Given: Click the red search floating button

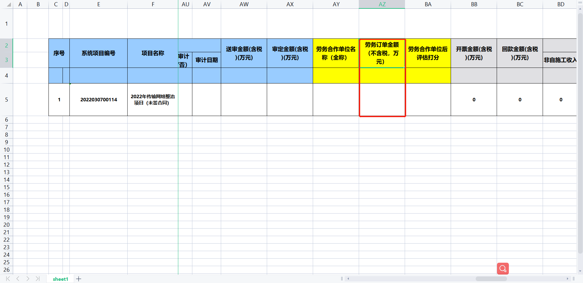Looking at the screenshot, I should [503, 268].
